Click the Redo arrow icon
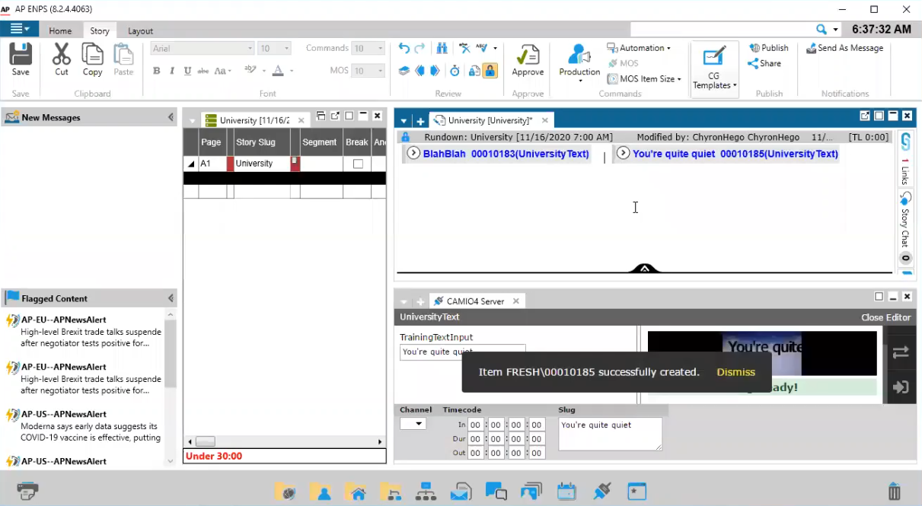This screenshot has height=506, width=922. coord(420,48)
